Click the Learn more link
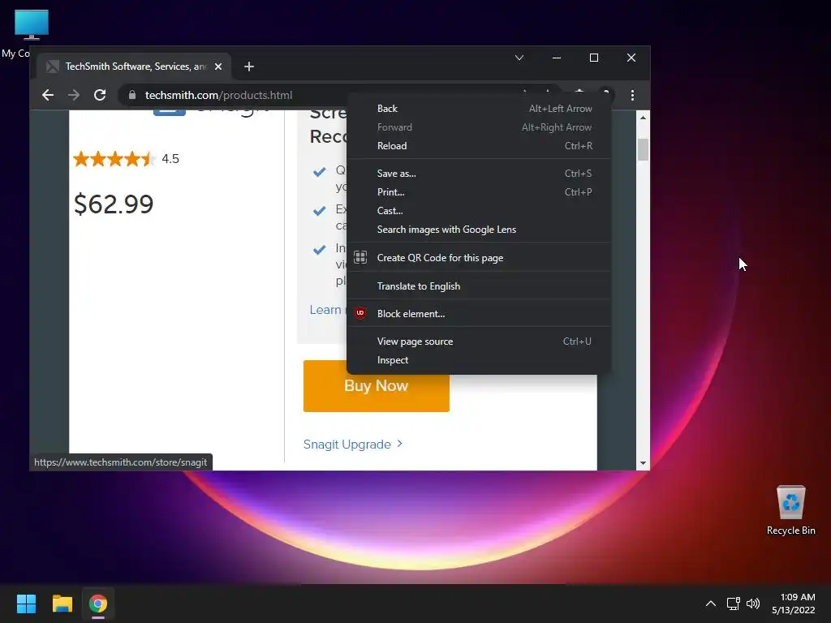This screenshot has width=831, height=623. click(327, 310)
